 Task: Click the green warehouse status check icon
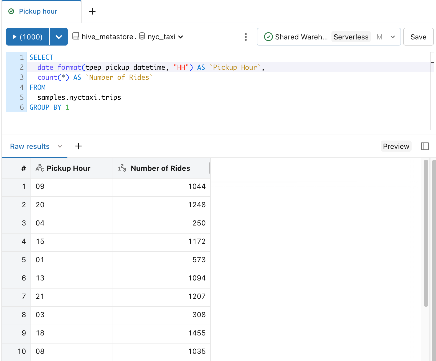(x=268, y=37)
